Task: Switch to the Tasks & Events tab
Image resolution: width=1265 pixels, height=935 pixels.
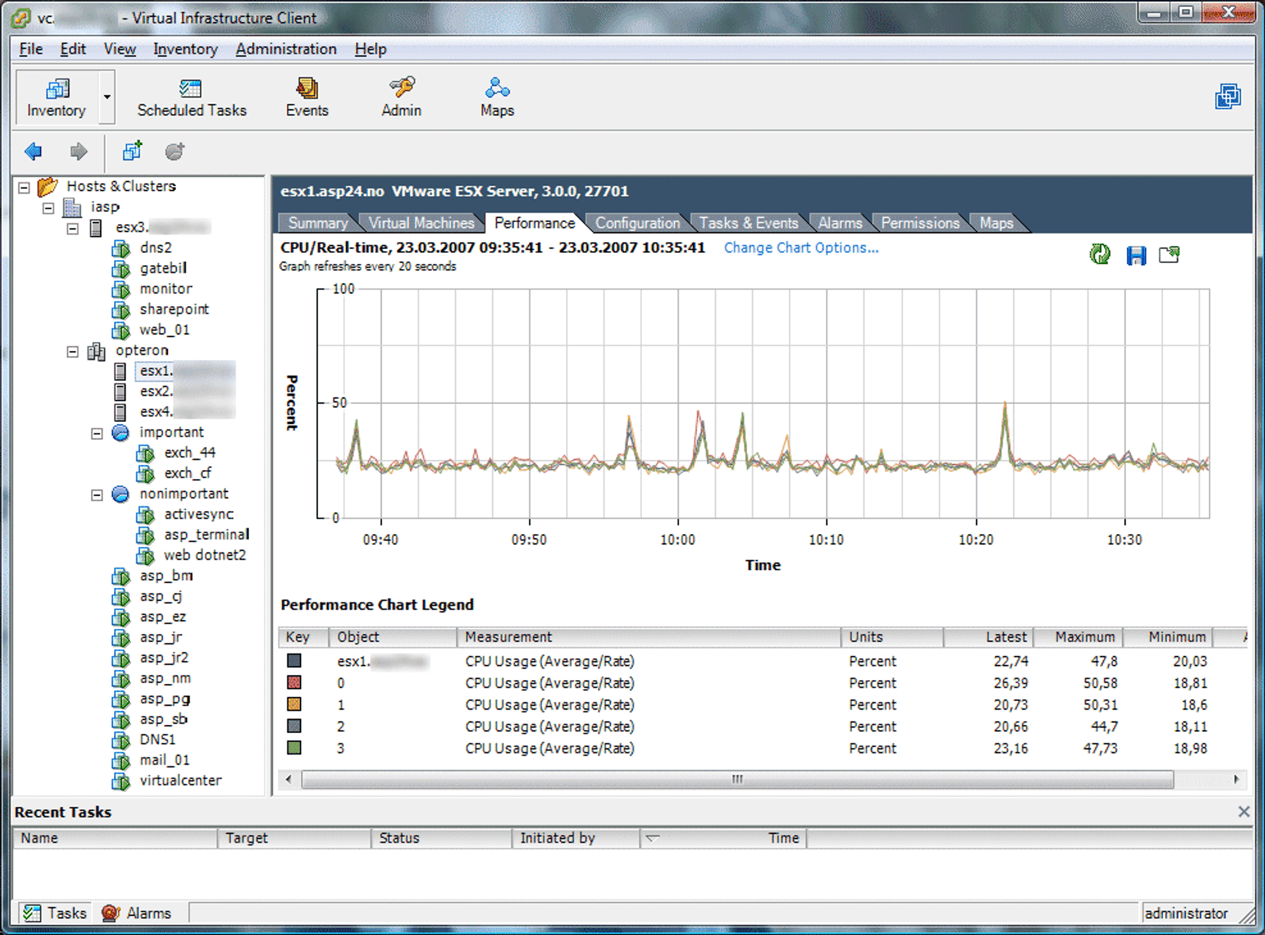Action: click(x=748, y=223)
